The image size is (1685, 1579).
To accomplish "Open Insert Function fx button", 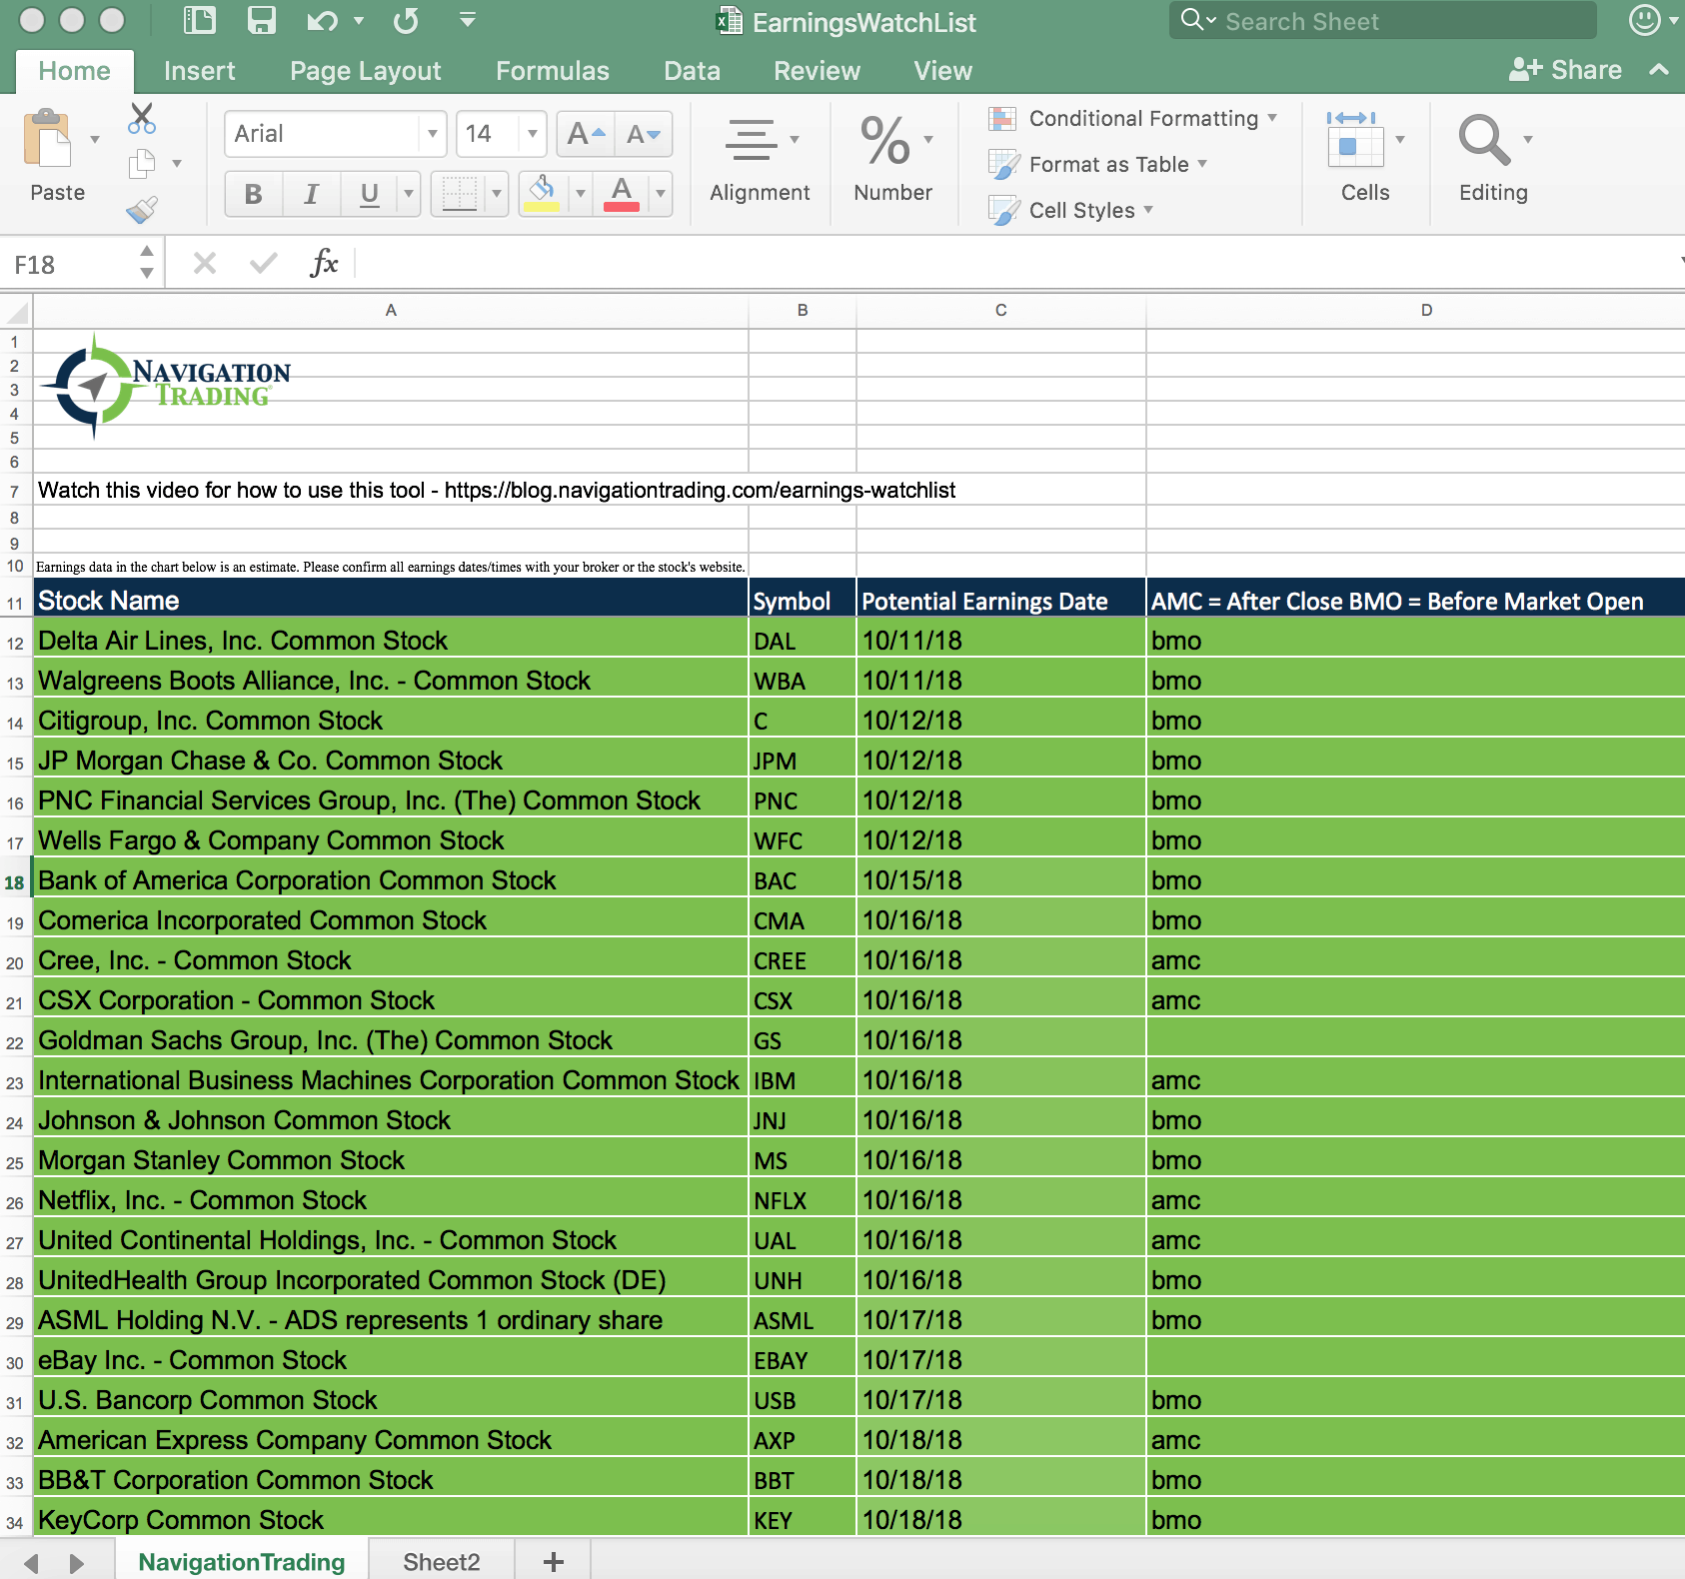I will tap(323, 264).
